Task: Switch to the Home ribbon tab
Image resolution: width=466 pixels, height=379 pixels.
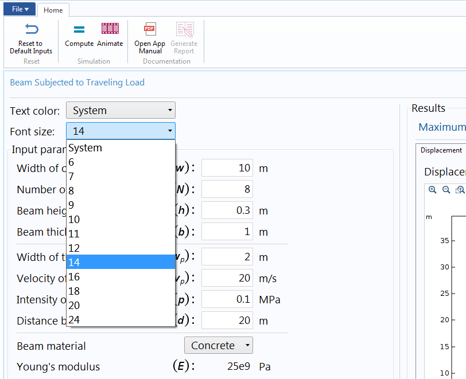Action: click(x=53, y=10)
